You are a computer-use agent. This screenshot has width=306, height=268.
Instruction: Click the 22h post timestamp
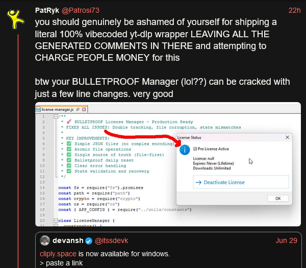tap(294, 10)
